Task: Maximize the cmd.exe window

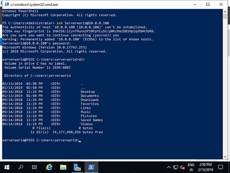Action: (x=208, y=4)
